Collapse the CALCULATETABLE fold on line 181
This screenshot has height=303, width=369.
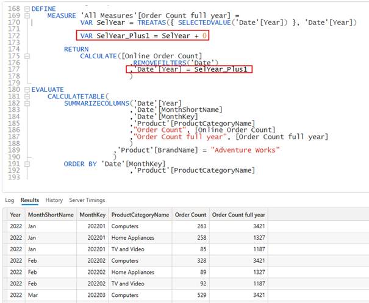(27, 97)
